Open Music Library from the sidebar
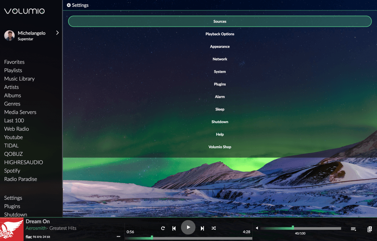Viewport: 377px width, 241px height. click(x=19, y=79)
